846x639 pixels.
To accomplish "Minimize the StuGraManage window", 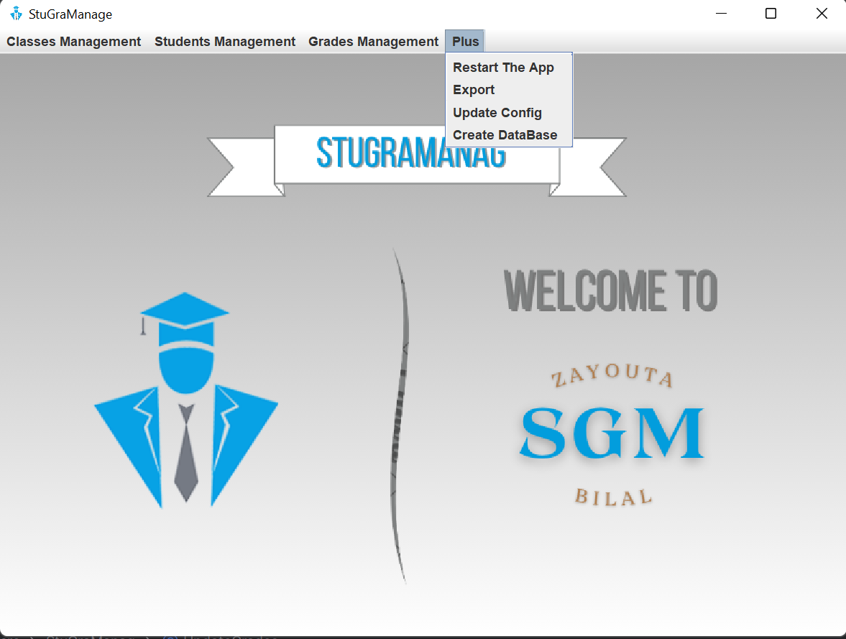I will [722, 14].
